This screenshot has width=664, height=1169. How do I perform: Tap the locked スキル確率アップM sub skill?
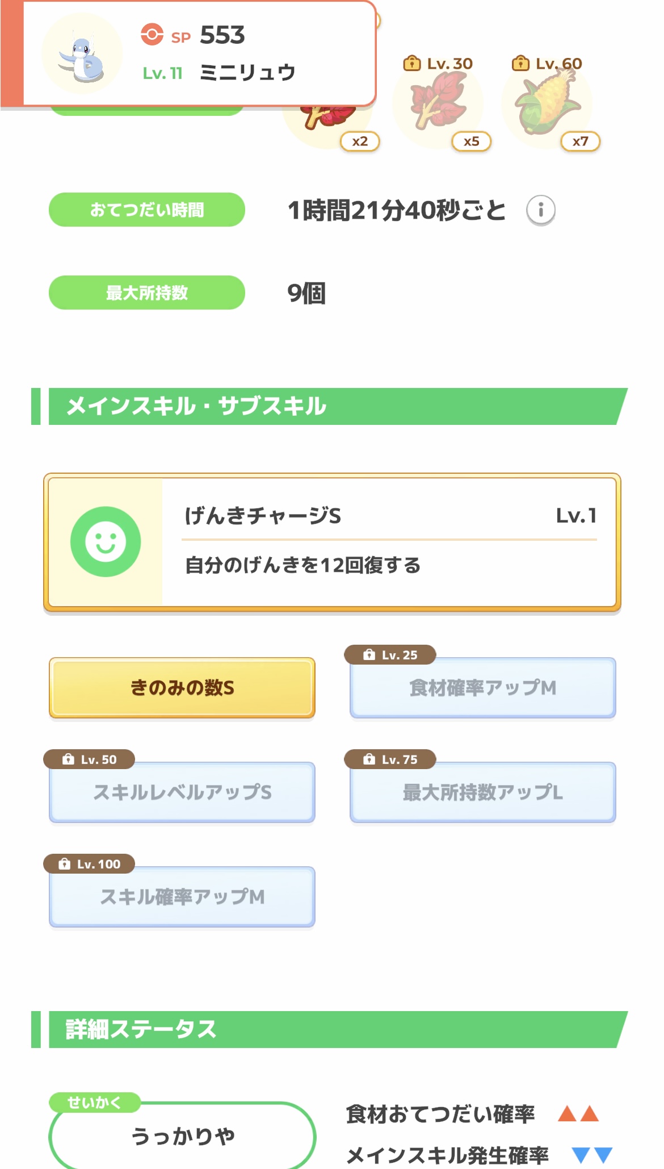(x=182, y=896)
